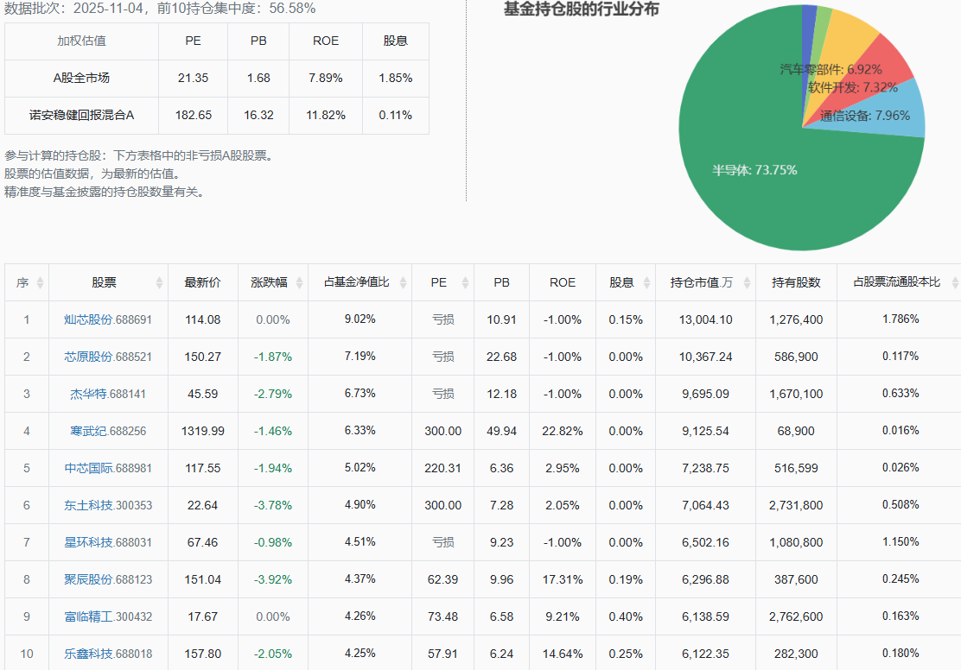The height and width of the screenshot is (670, 961).
Task: Open 灿芯股份 stock link
Action: (88, 319)
